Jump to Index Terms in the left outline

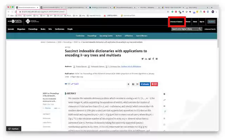47,122
